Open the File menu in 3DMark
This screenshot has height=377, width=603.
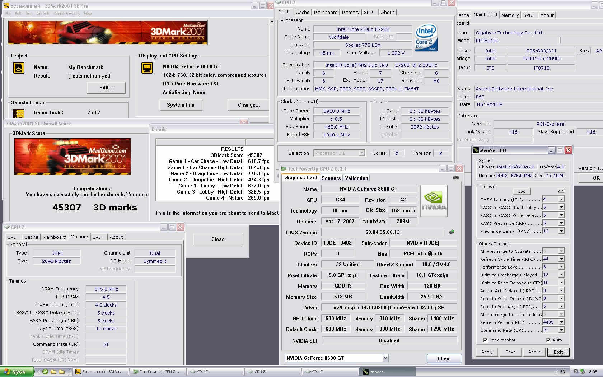(x=8, y=14)
